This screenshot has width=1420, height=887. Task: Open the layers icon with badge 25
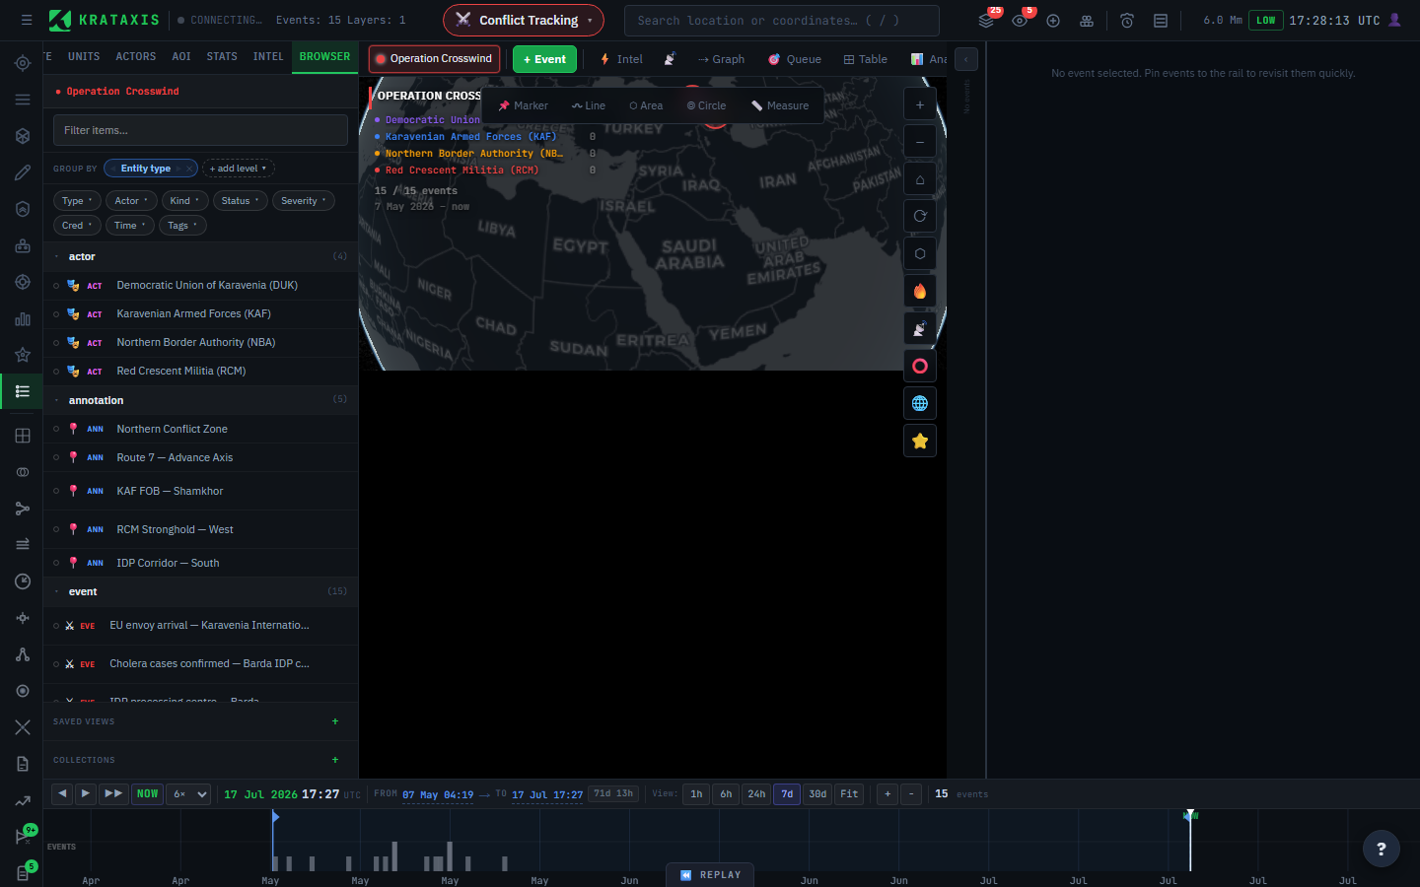pos(986,21)
